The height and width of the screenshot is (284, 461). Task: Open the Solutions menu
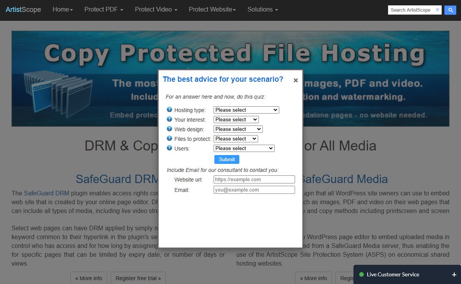coord(263,10)
